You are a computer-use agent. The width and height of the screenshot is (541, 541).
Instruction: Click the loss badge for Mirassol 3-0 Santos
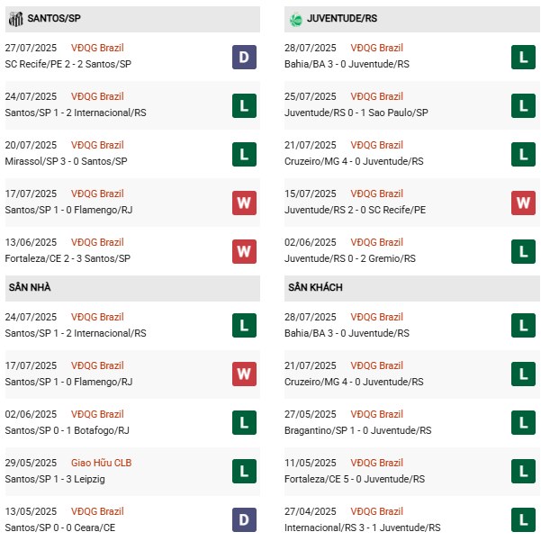tap(243, 154)
